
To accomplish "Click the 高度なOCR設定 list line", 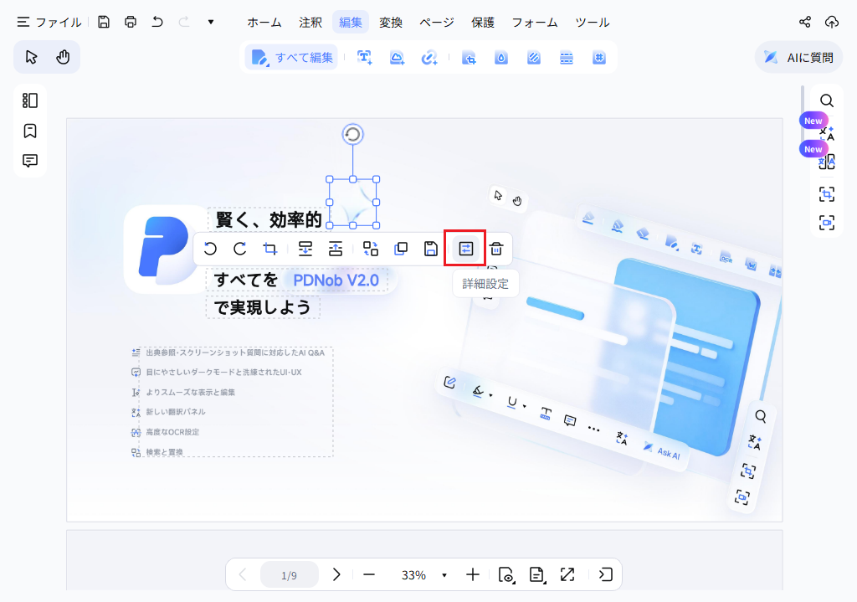I will tap(172, 432).
